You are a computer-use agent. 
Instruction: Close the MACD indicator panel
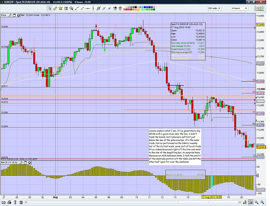coord(29,162)
